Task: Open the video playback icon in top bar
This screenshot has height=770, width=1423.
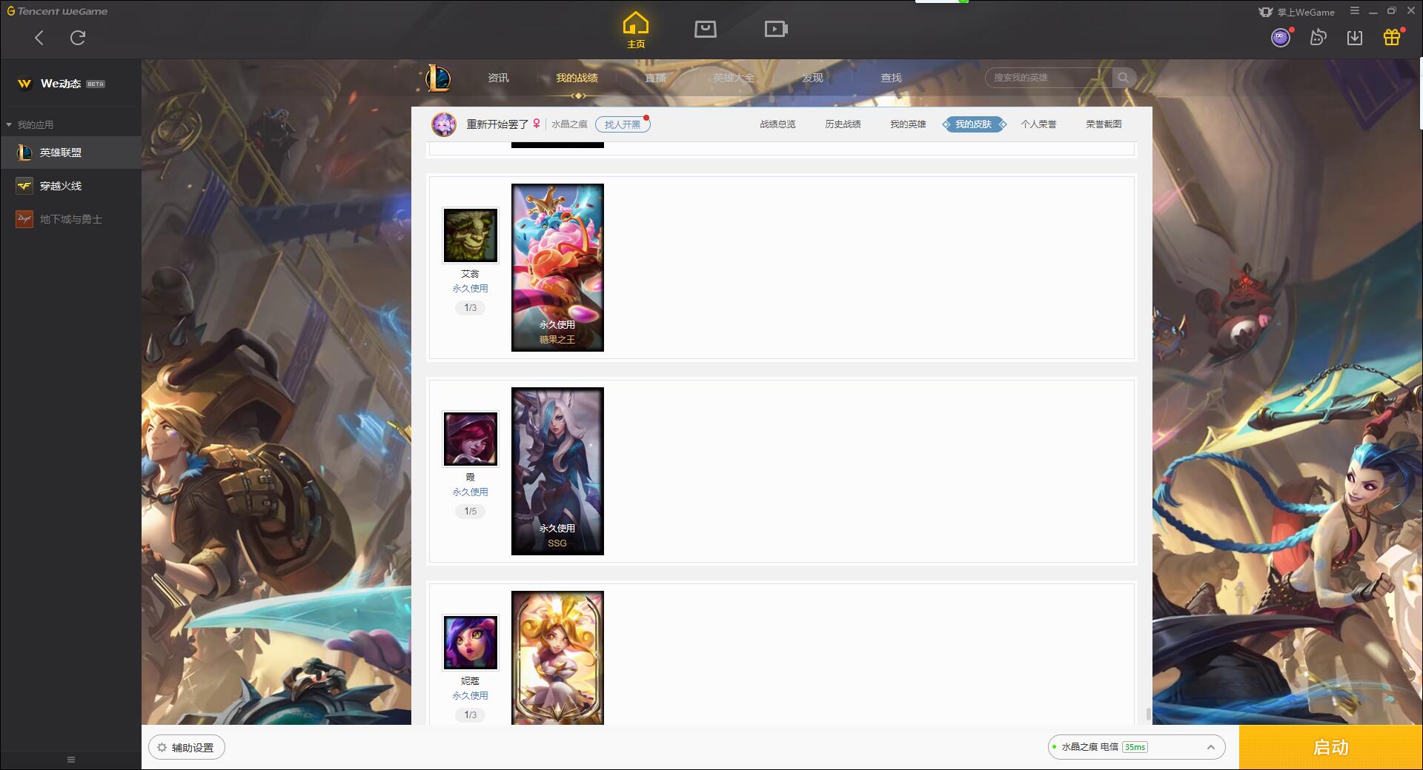Action: coord(776,29)
